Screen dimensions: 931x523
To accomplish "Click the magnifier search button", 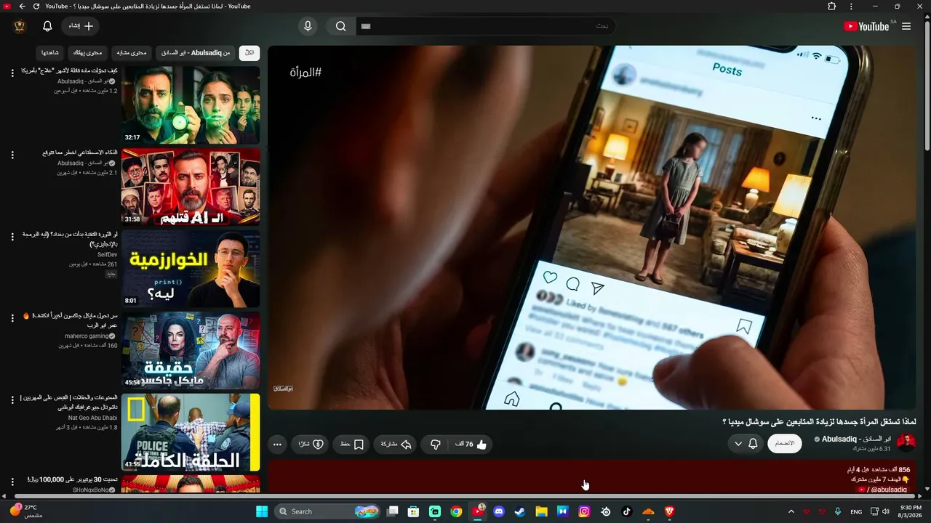I will pyautogui.click(x=341, y=26).
